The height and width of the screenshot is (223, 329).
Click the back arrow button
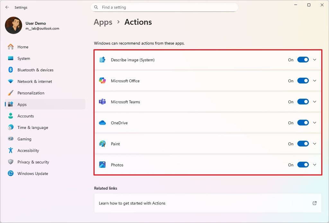click(7, 7)
